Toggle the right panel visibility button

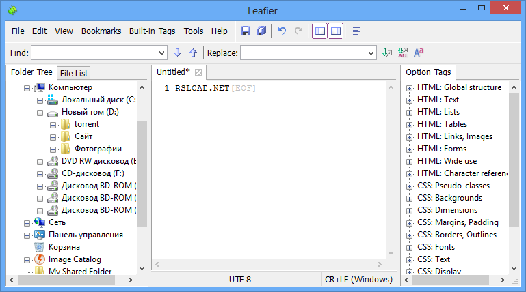[335, 31]
